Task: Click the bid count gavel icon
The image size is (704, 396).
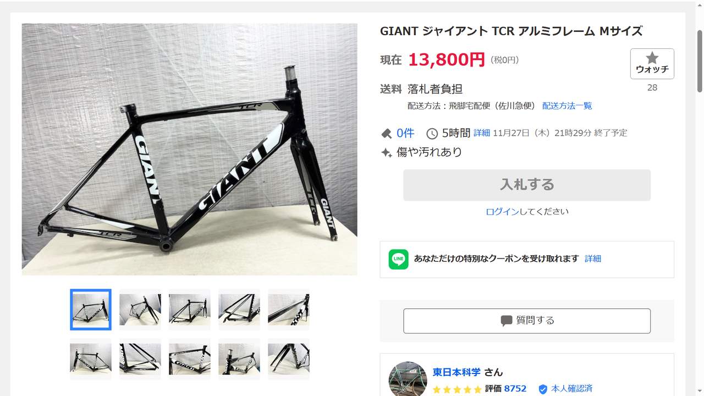Action: [x=387, y=134]
